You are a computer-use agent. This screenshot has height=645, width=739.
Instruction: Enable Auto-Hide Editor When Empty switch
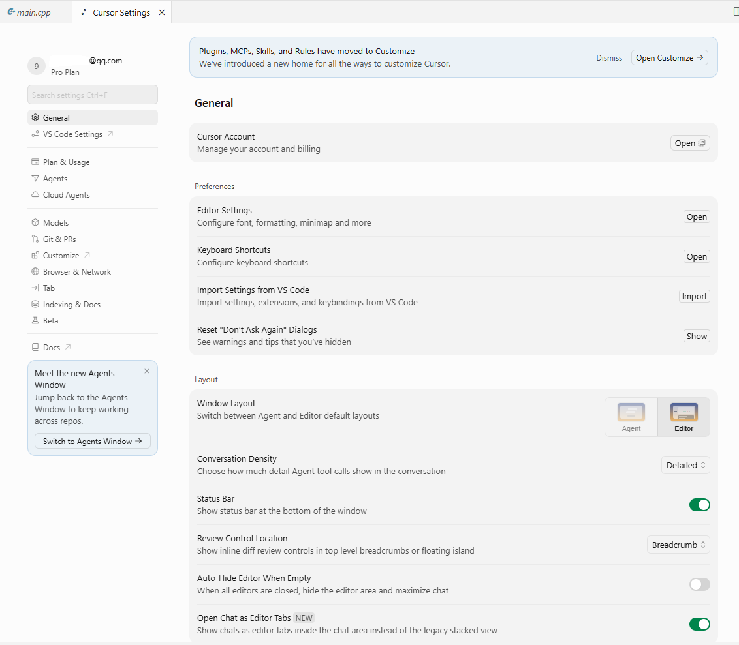699,584
